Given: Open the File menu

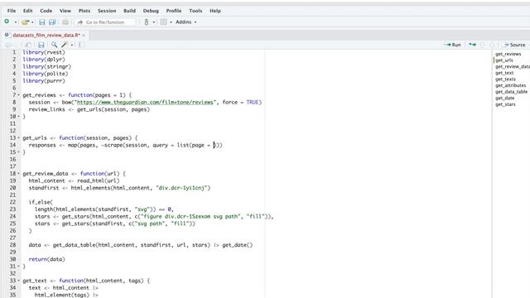Looking at the screenshot, I should (12, 11).
